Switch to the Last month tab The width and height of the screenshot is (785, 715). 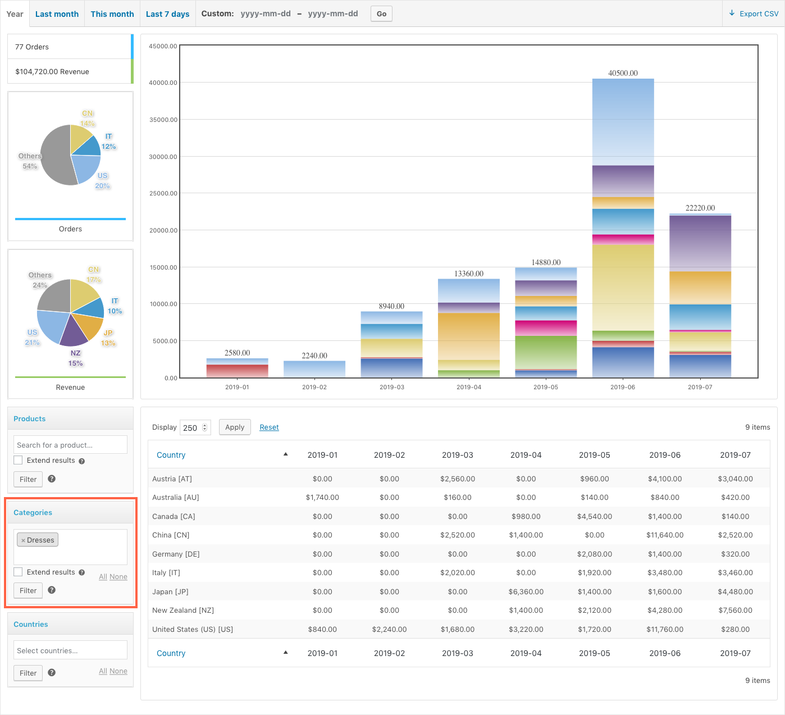[56, 13]
